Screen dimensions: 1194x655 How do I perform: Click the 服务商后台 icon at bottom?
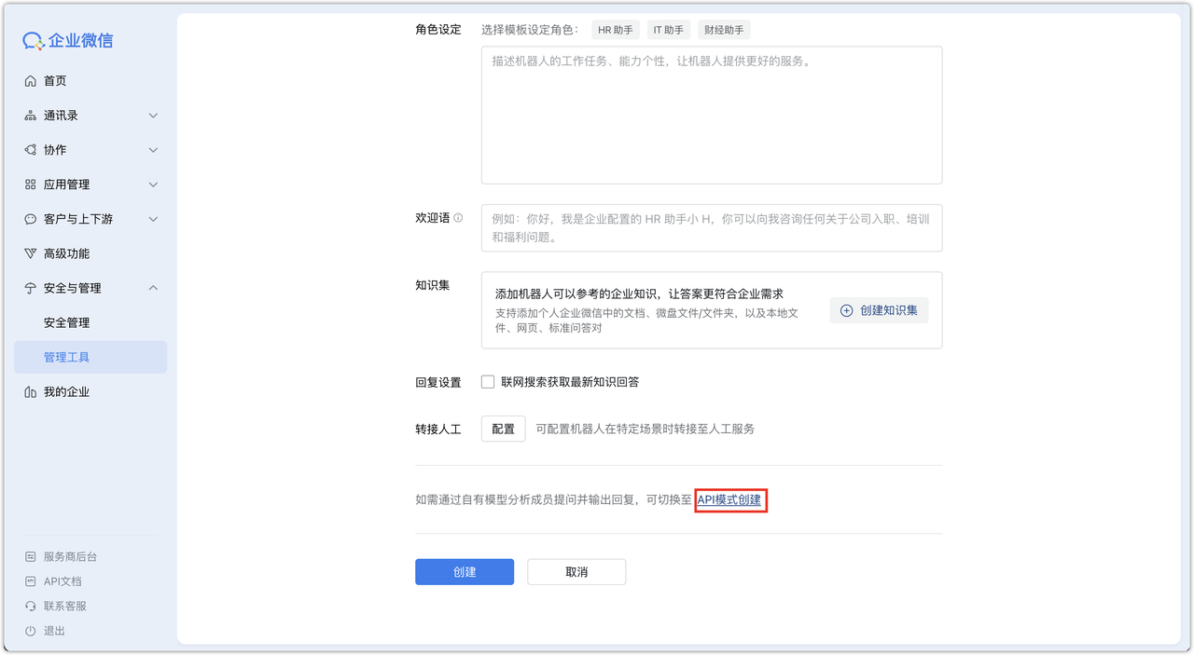click(31, 556)
